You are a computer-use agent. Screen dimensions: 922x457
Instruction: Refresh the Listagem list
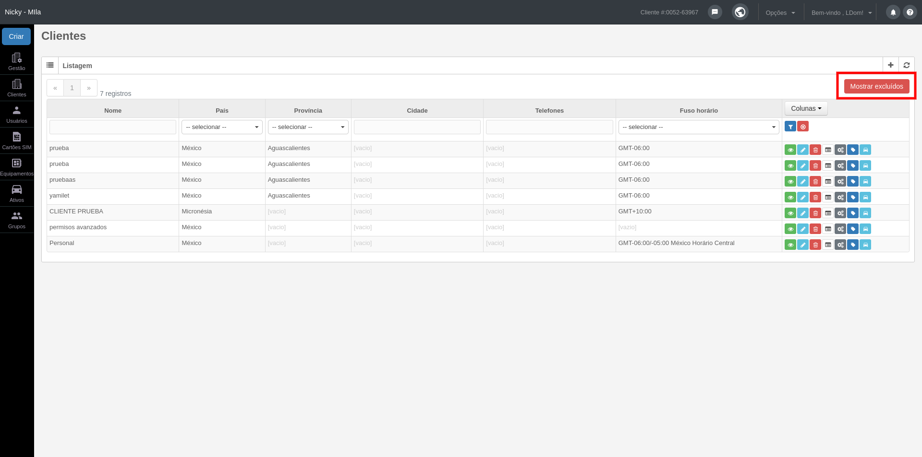tap(907, 65)
